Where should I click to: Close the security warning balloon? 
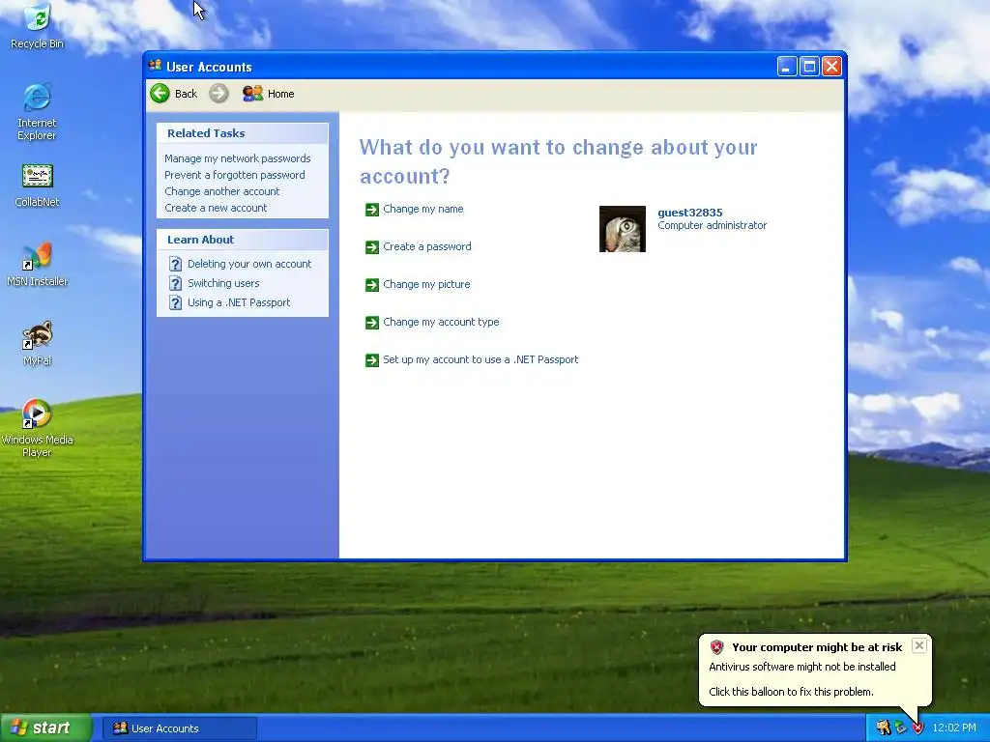click(x=919, y=645)
